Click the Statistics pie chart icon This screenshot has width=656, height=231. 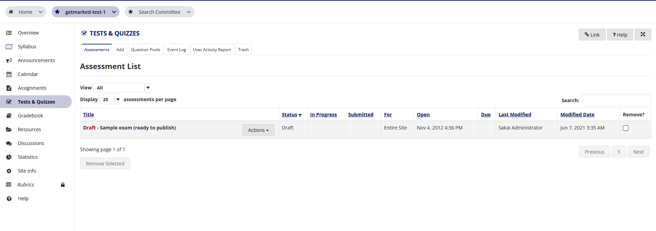coord(9,157)
